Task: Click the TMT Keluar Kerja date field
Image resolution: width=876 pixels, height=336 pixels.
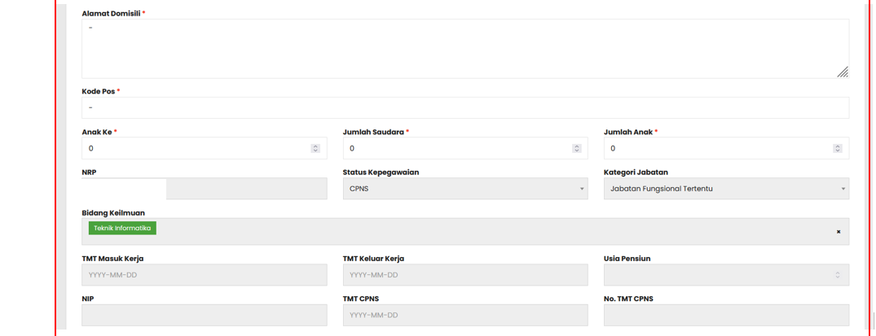Action: point(464,275)
